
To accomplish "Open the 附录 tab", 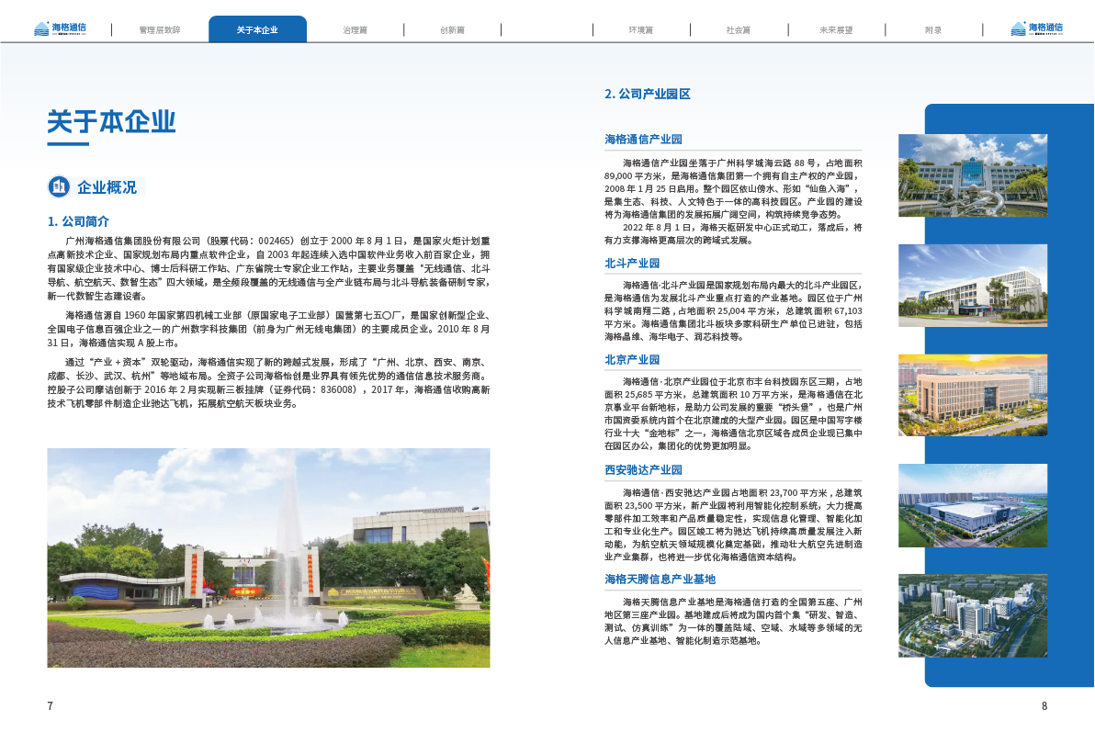I will tap(933, 29).
